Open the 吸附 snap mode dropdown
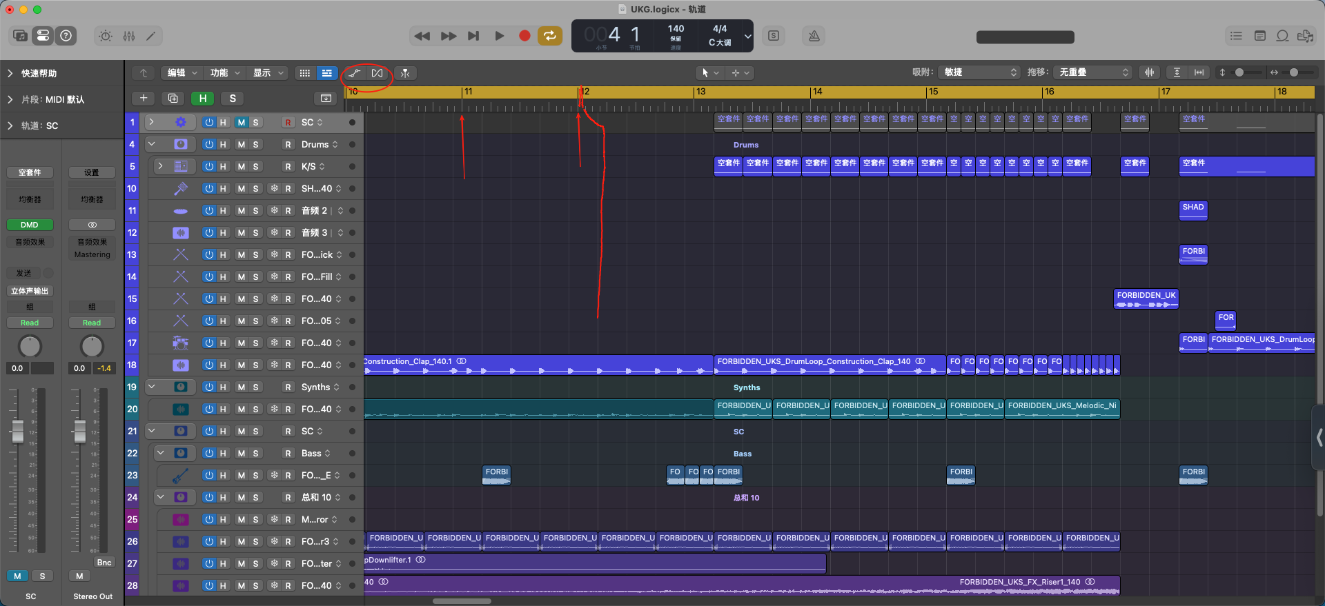This screenshot has width=1325, height=606. tap(981, 72)
